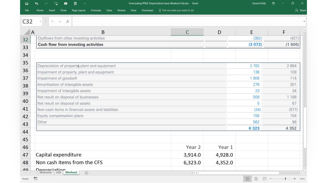Image resolution: width=327 pixels, height=183 pixels.
Task: Undo the last action
Action: pos(37,4)
